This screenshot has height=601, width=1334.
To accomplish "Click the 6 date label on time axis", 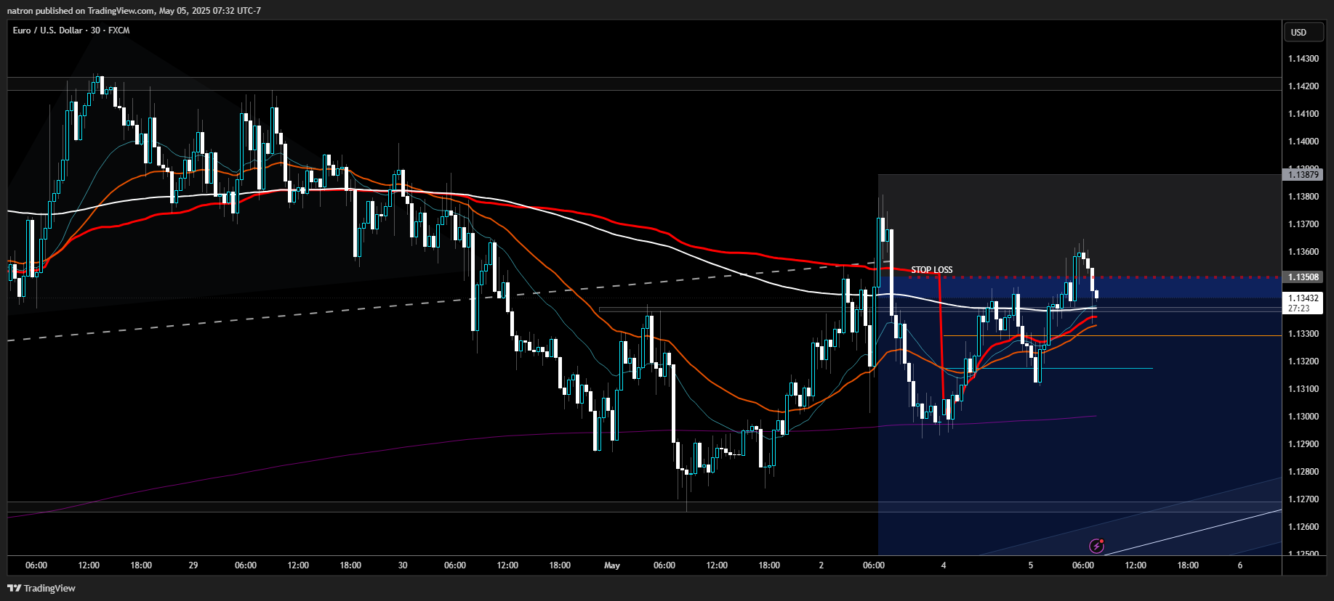I will click(x=1240, y=565).
